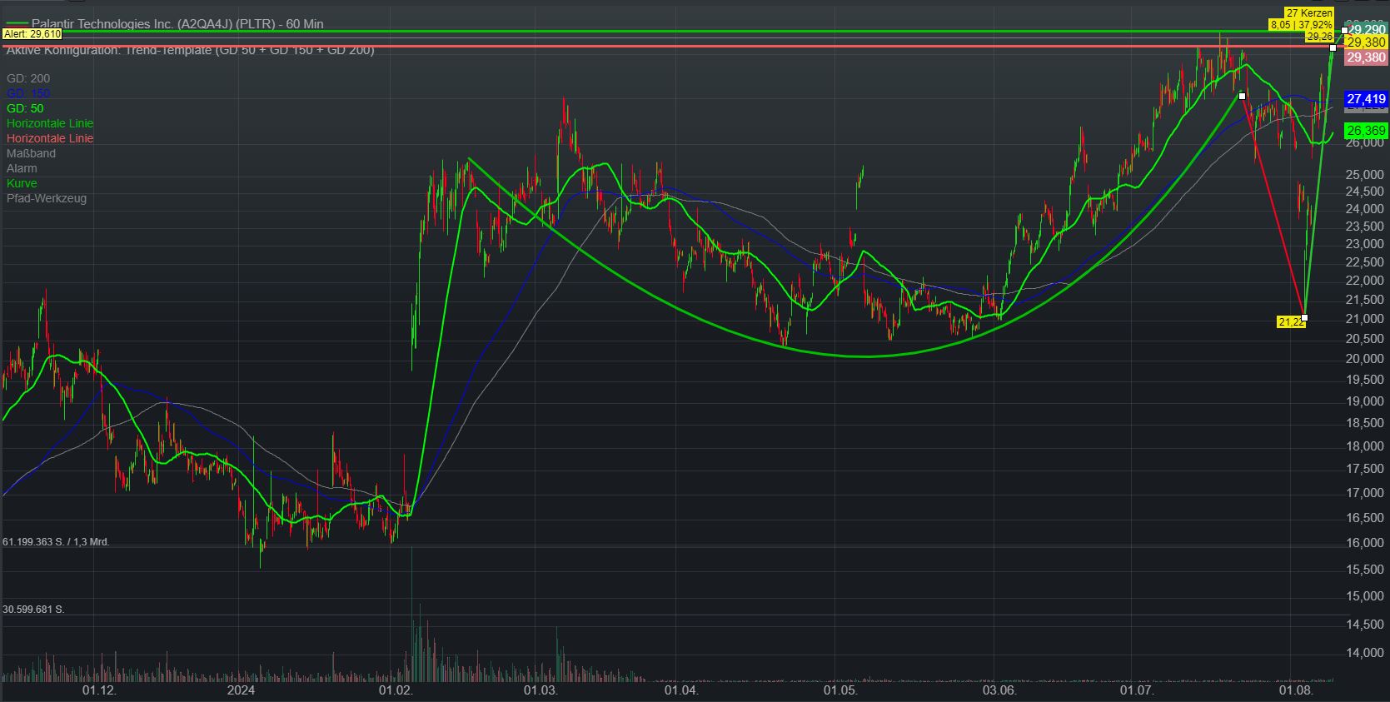The height and width of the screenshot is (702, 1390).
Task: Click the green 26,369 price tag
Action: tap(1367, 131)
